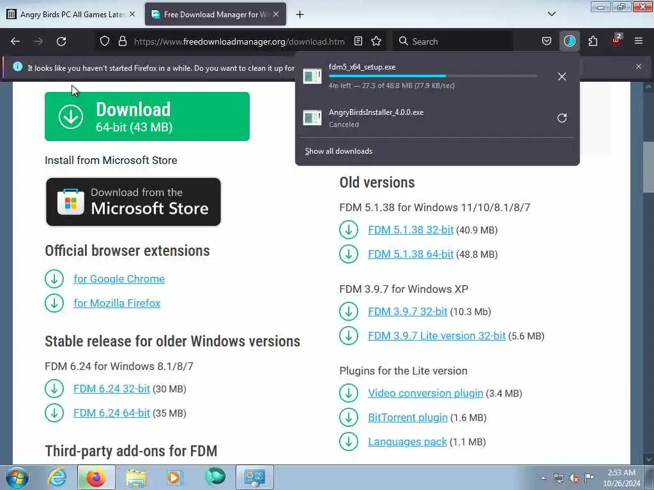Screen dimensions: 654x490
Task: Click the URL address field
Action: [239, 41]
